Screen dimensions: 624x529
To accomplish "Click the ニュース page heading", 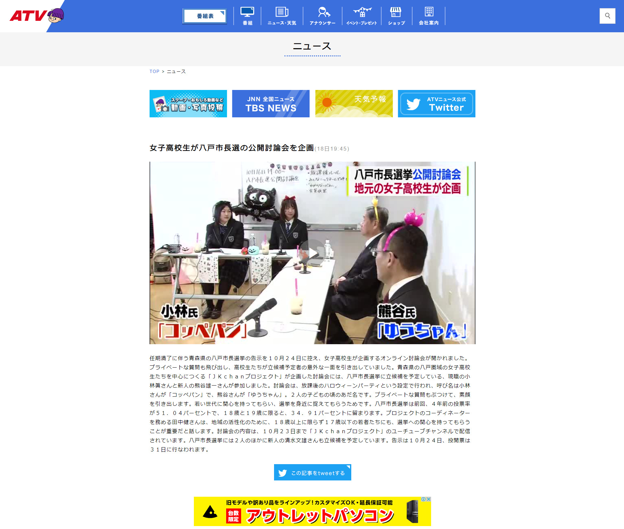I will [312, 46].
